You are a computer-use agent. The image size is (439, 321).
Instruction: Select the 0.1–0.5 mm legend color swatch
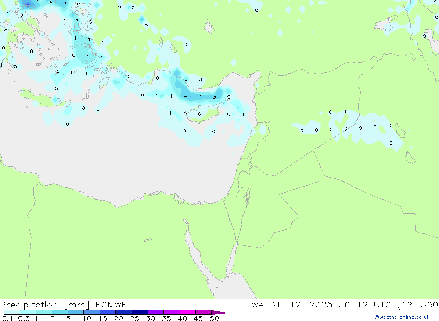click(x=12, y=312)
